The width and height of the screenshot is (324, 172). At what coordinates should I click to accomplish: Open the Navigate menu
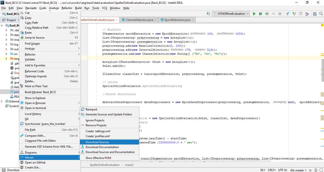(31, 8)
